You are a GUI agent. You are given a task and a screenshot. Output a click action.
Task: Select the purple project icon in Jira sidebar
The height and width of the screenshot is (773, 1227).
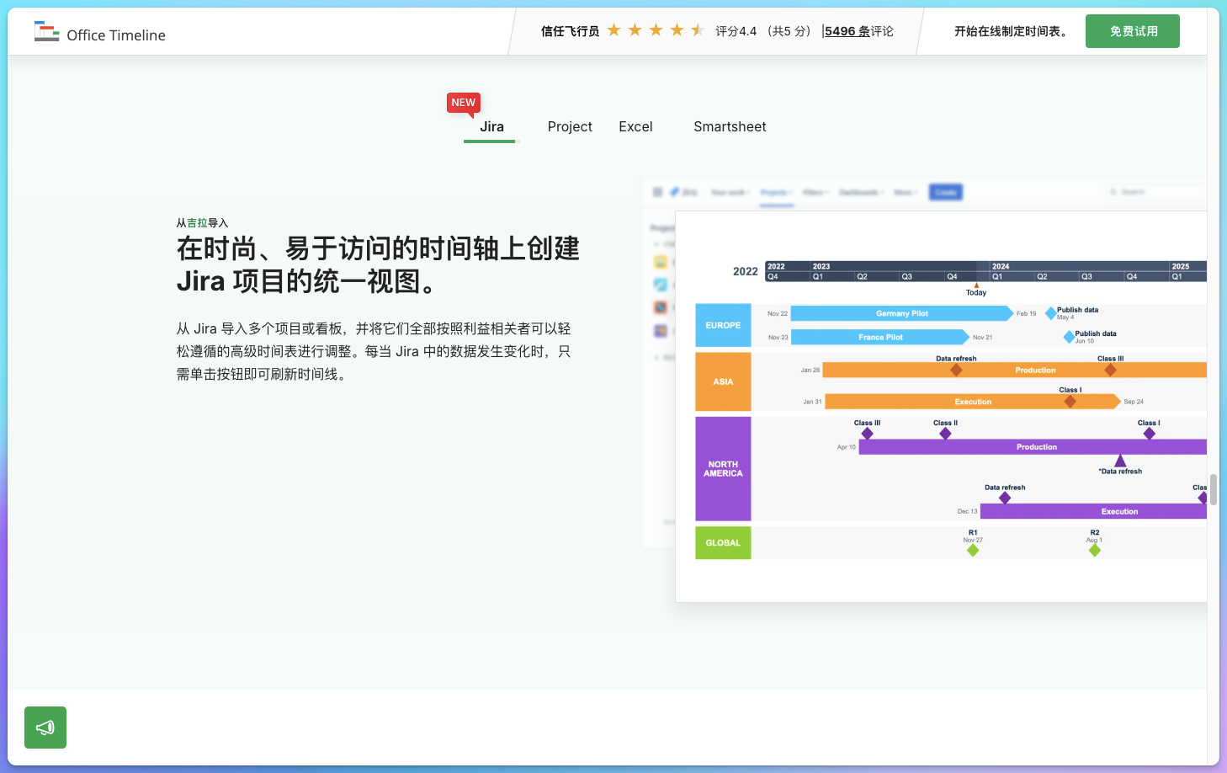coord(660,332)
